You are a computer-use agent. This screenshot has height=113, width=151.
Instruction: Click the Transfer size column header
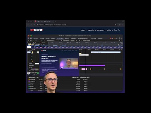(75, 78)
